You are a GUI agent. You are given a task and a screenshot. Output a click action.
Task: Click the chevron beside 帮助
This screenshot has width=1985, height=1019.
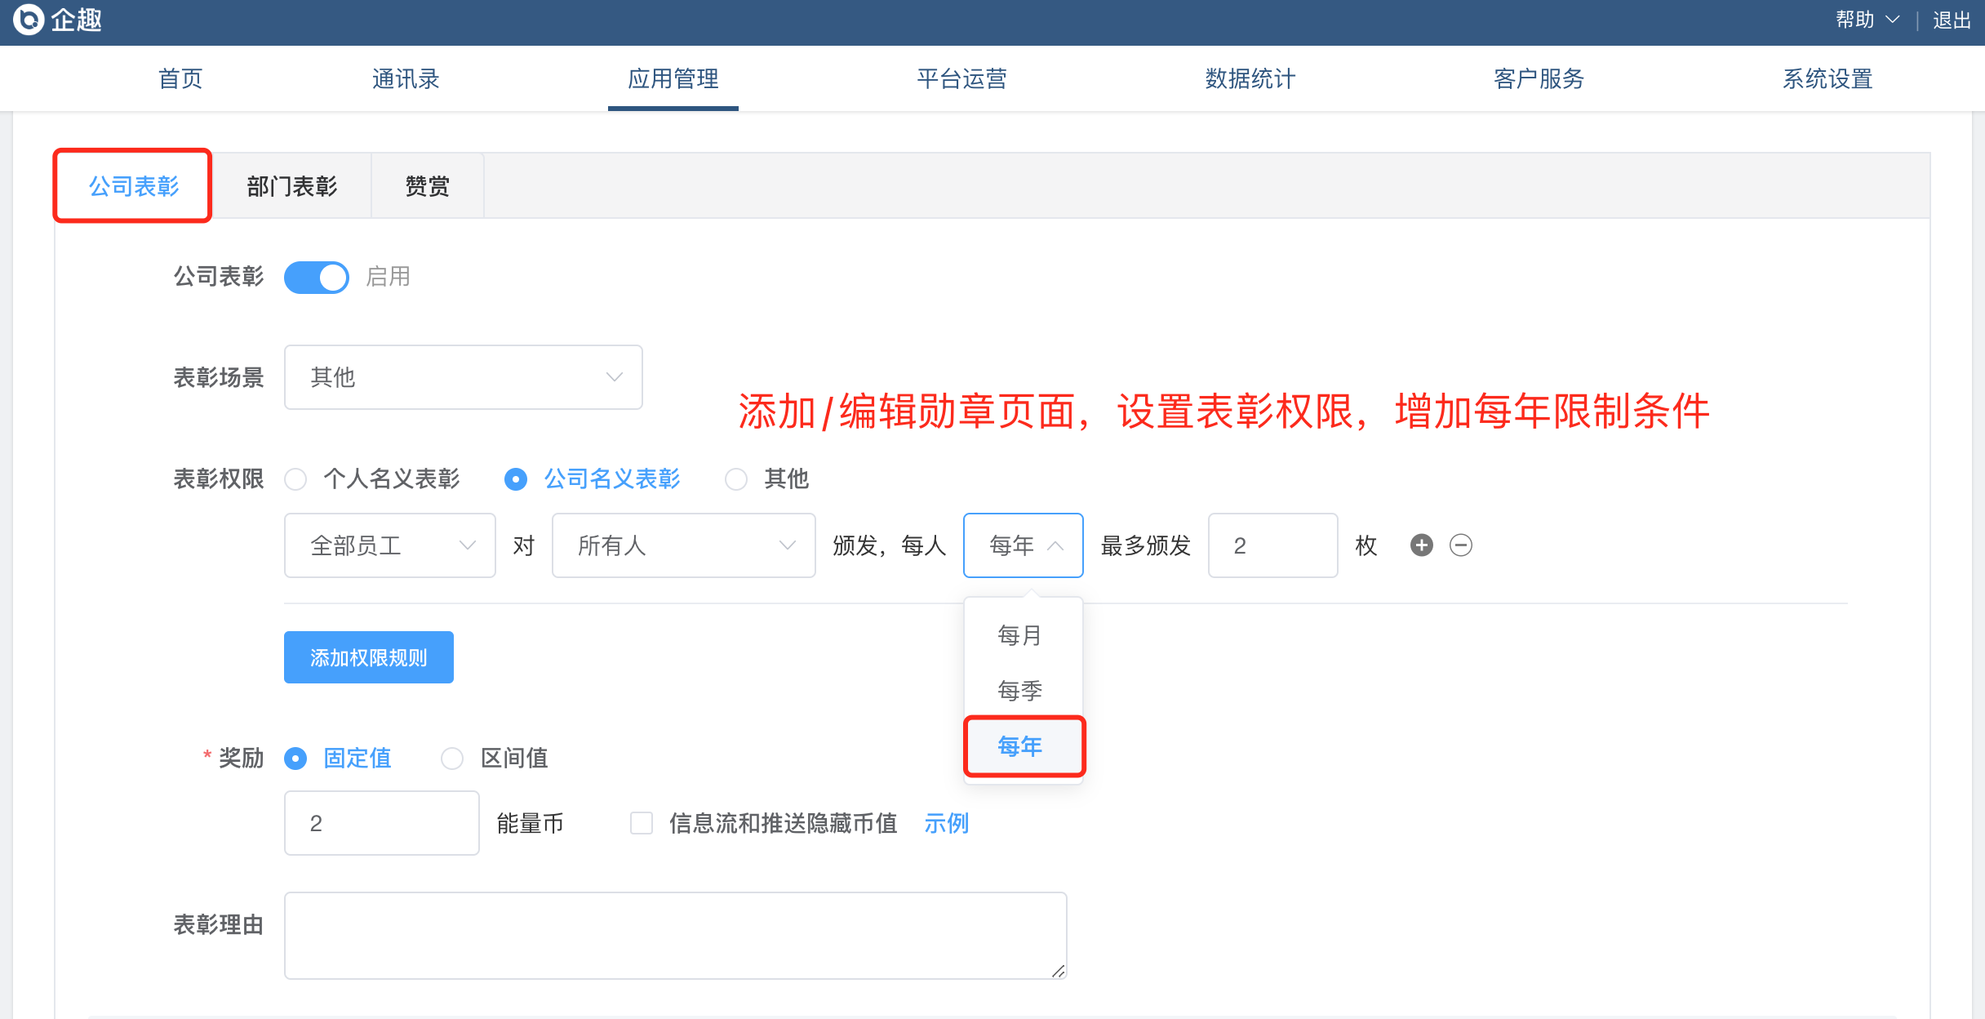1892,20
